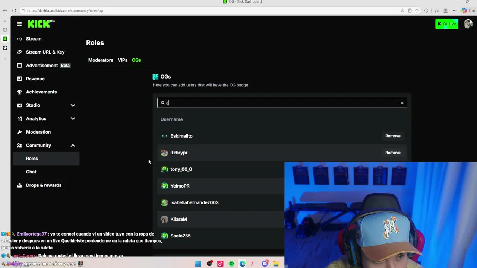Switch to the Moderators tab
Viewport: 477px width, 268px height.
(101, 60)
